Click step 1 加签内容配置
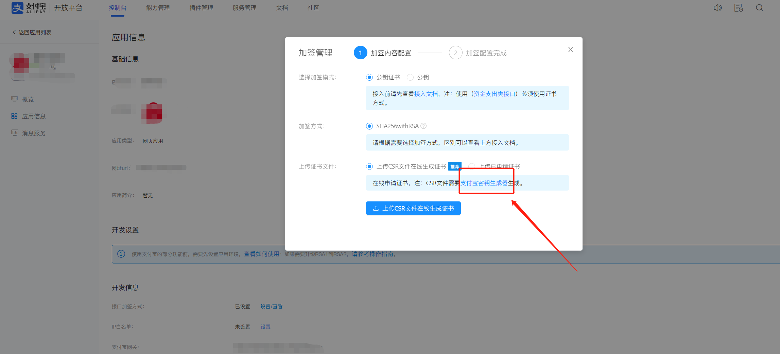This screenshot has width=780, height=354. click(383, 53)
